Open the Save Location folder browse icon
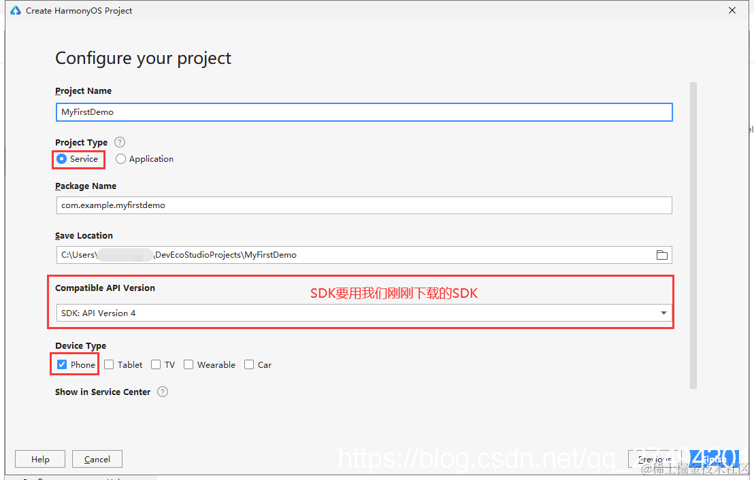This screenshot has height=480, width=754. [x=661, y=255]
